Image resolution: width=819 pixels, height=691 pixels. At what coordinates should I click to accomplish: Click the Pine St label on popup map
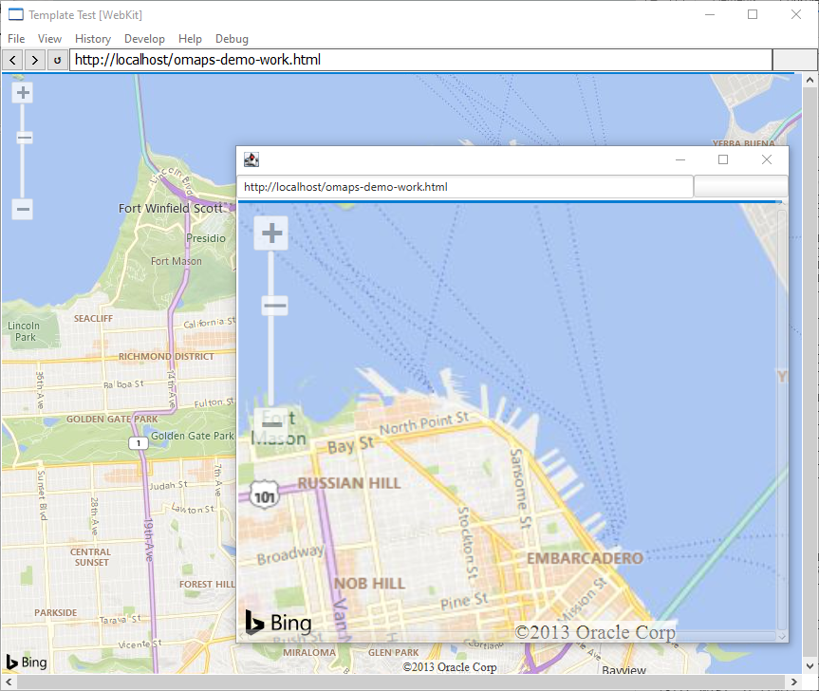click(x=464, y=601)
